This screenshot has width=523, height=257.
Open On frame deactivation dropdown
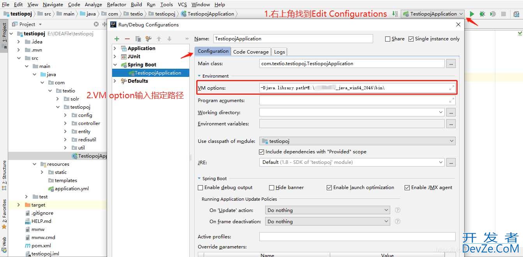[328, 221]
